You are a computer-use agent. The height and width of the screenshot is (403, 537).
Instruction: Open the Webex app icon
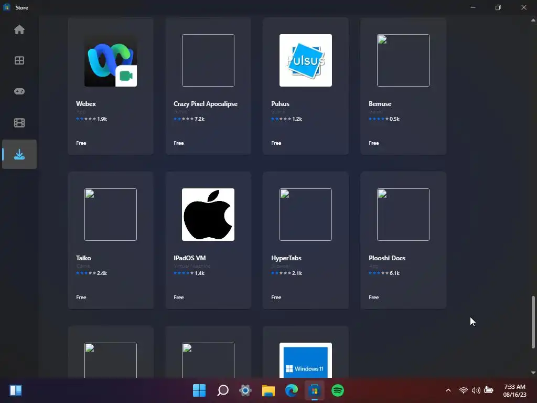[111, 60]
